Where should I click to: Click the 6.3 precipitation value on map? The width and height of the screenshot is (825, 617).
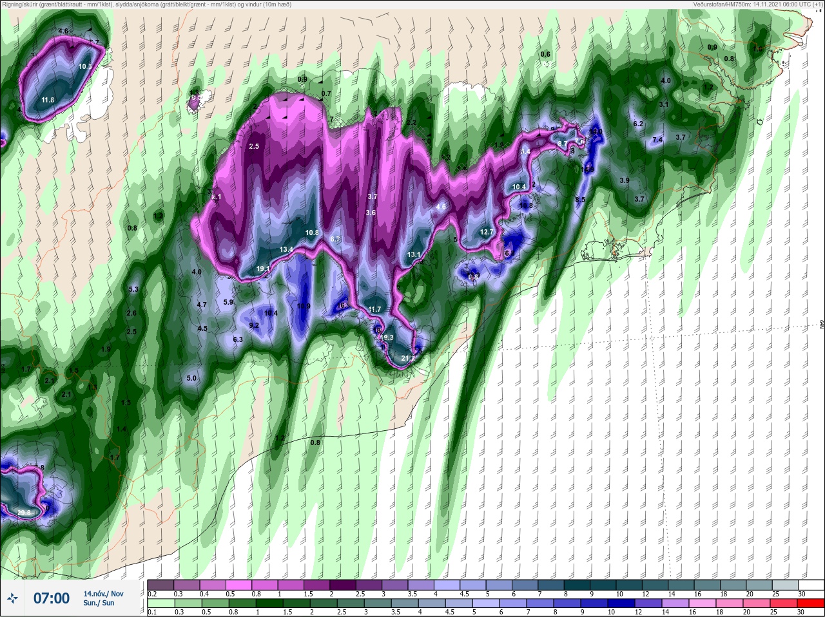point(238,339)
